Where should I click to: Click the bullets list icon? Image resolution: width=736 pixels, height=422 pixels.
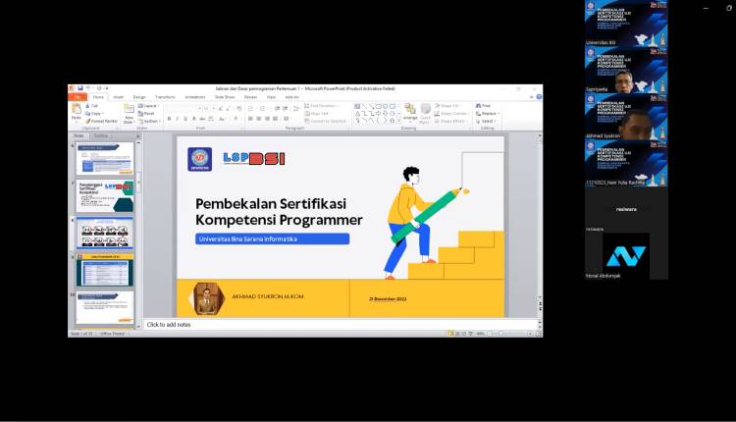pos(250,108)
